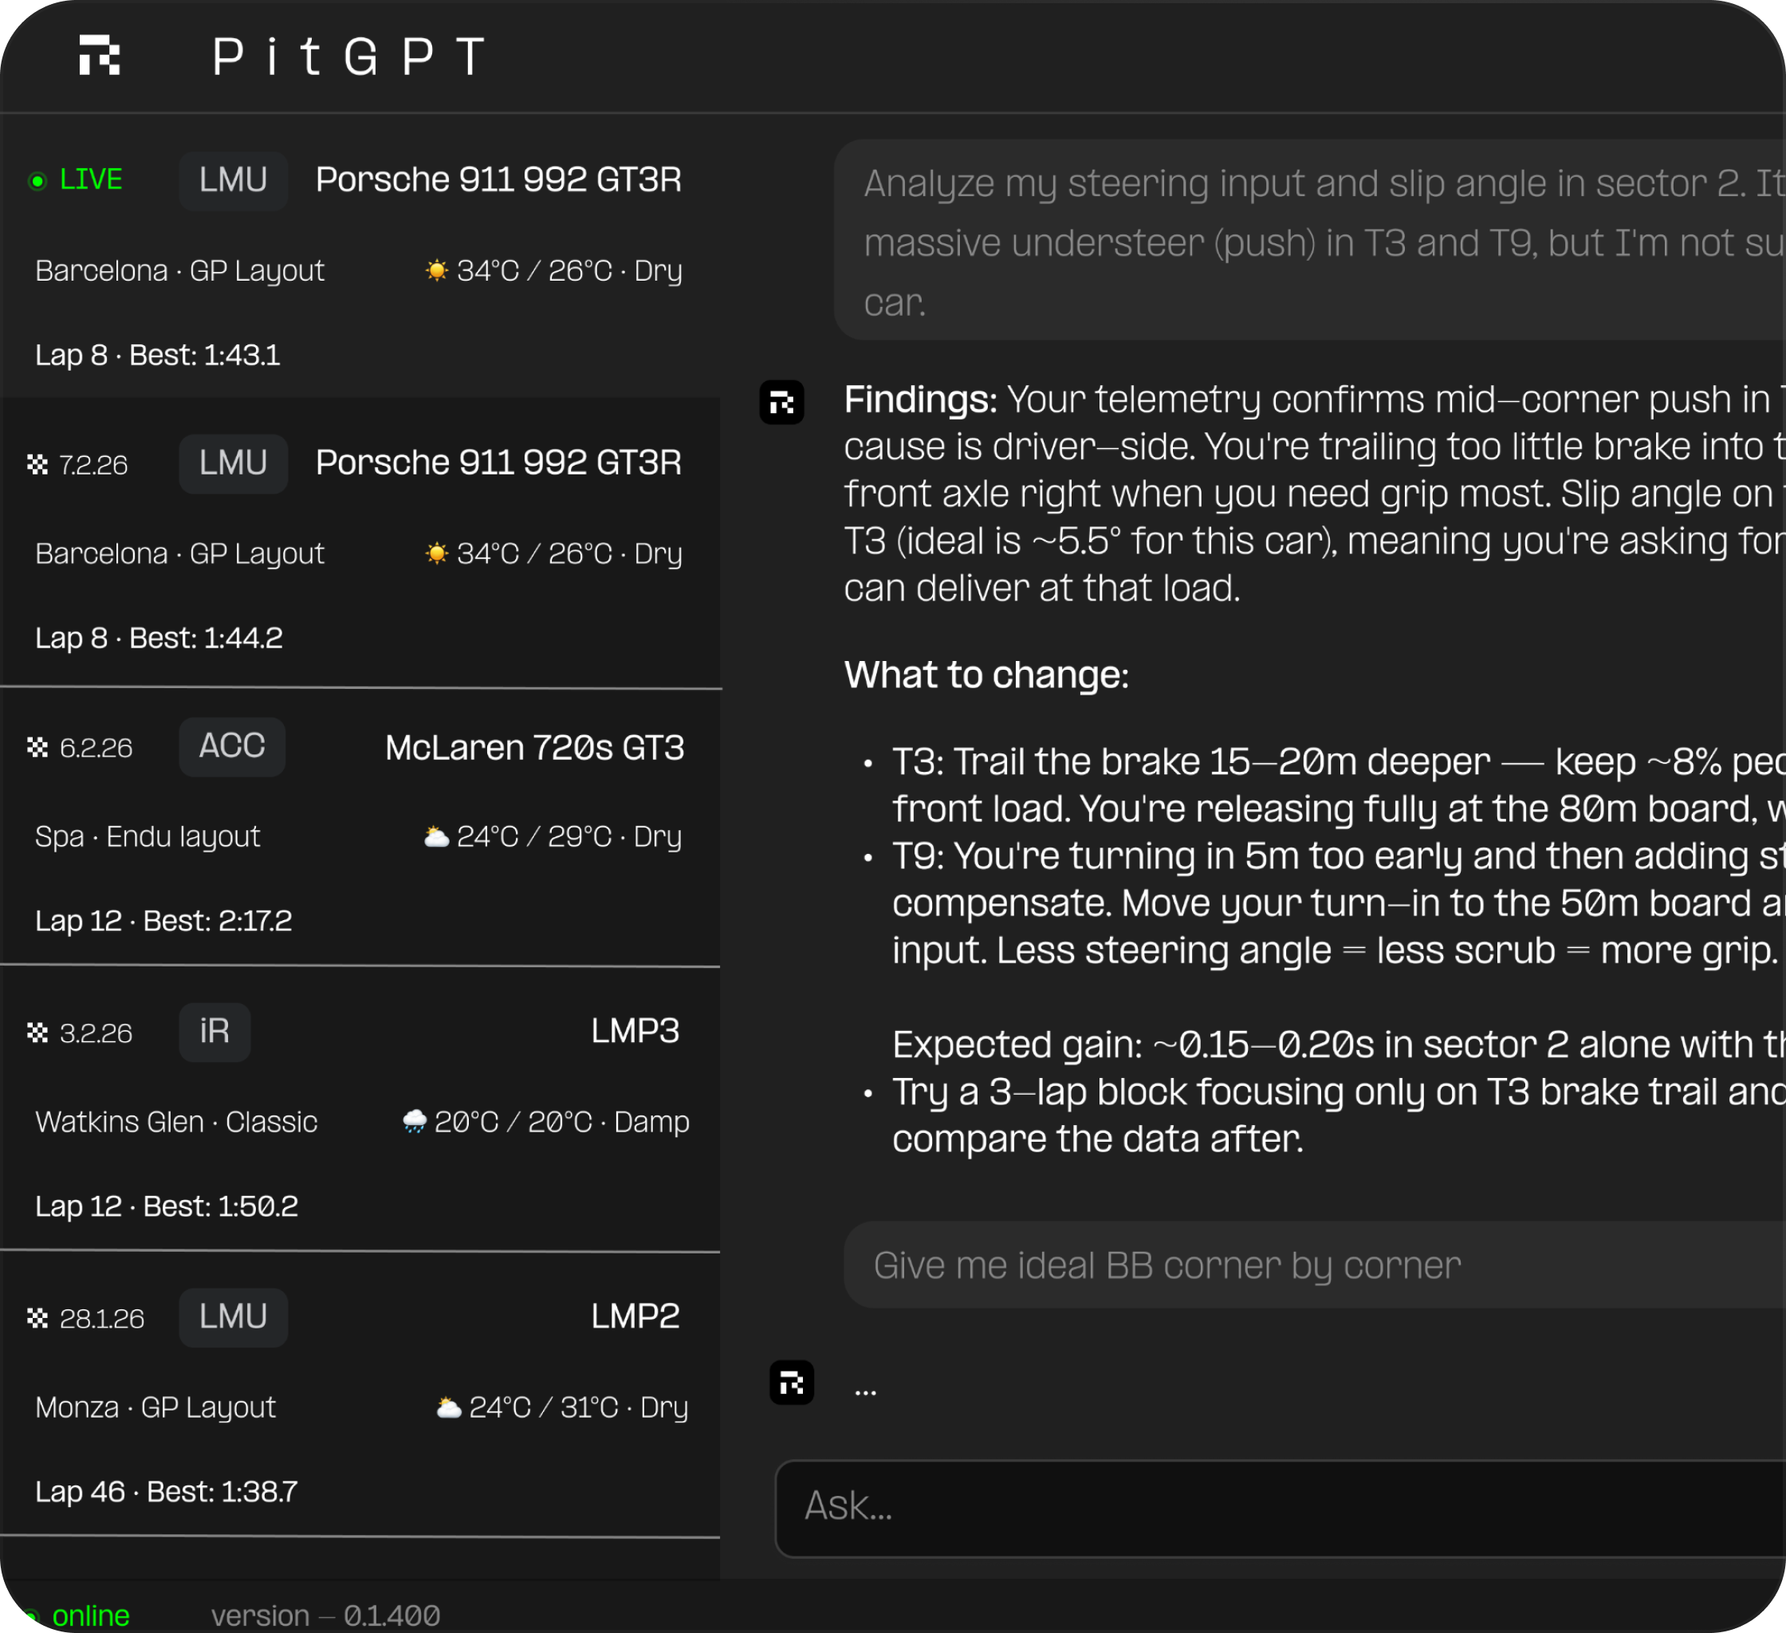Click sun weather icon in 7.2.26 session
Screen dimensions: 1786x1633
pos(437,553)
